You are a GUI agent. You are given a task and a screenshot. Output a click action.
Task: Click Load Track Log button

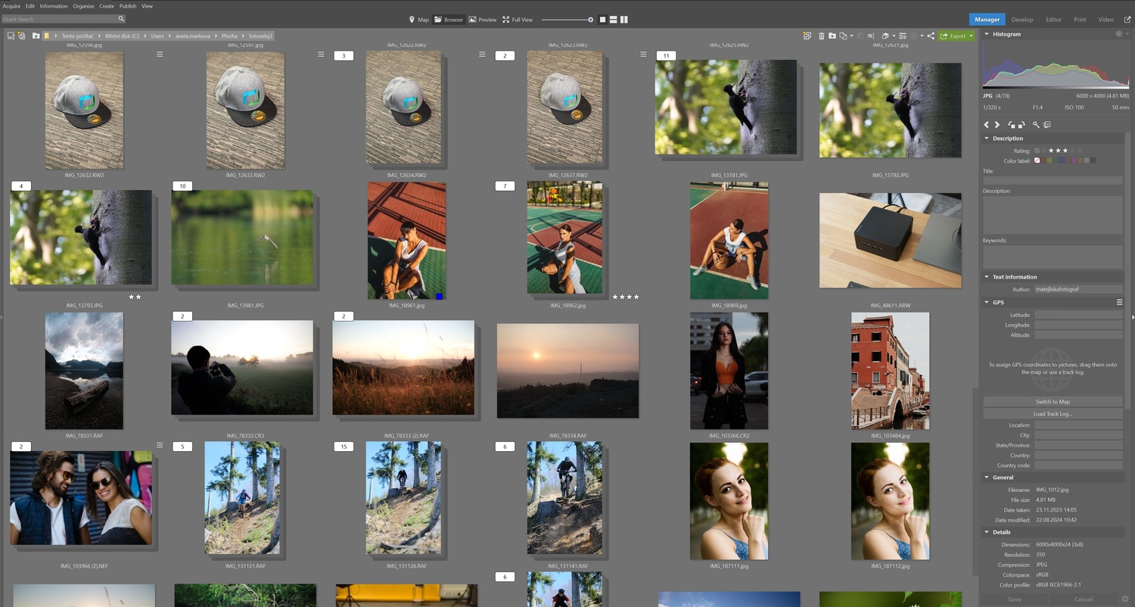1053,414
